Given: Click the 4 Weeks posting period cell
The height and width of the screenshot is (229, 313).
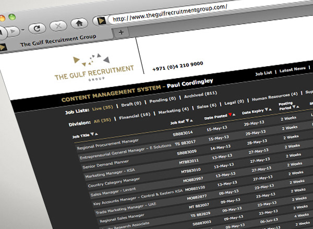Looking at the screenshot, I should (302, 215).
